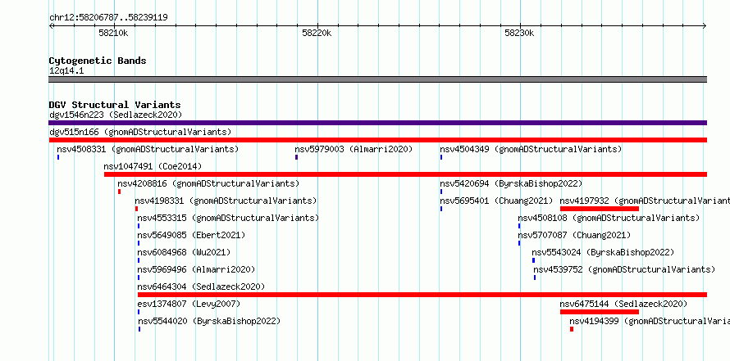Image resolution: width=730 pixels, height=361 pixels.
Task: Open the nsv4194399 variant label
Action: [650, 321]
